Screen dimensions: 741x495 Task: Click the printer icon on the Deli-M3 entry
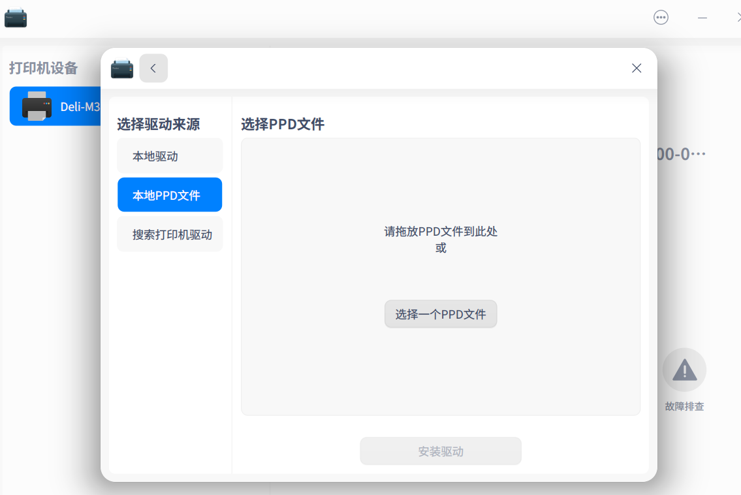pyautogui.click(x=36, y=106)
